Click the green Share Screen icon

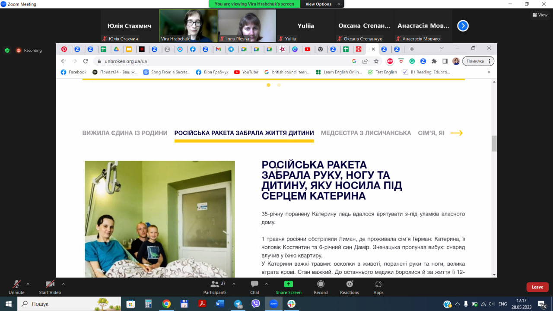point(288,286)
